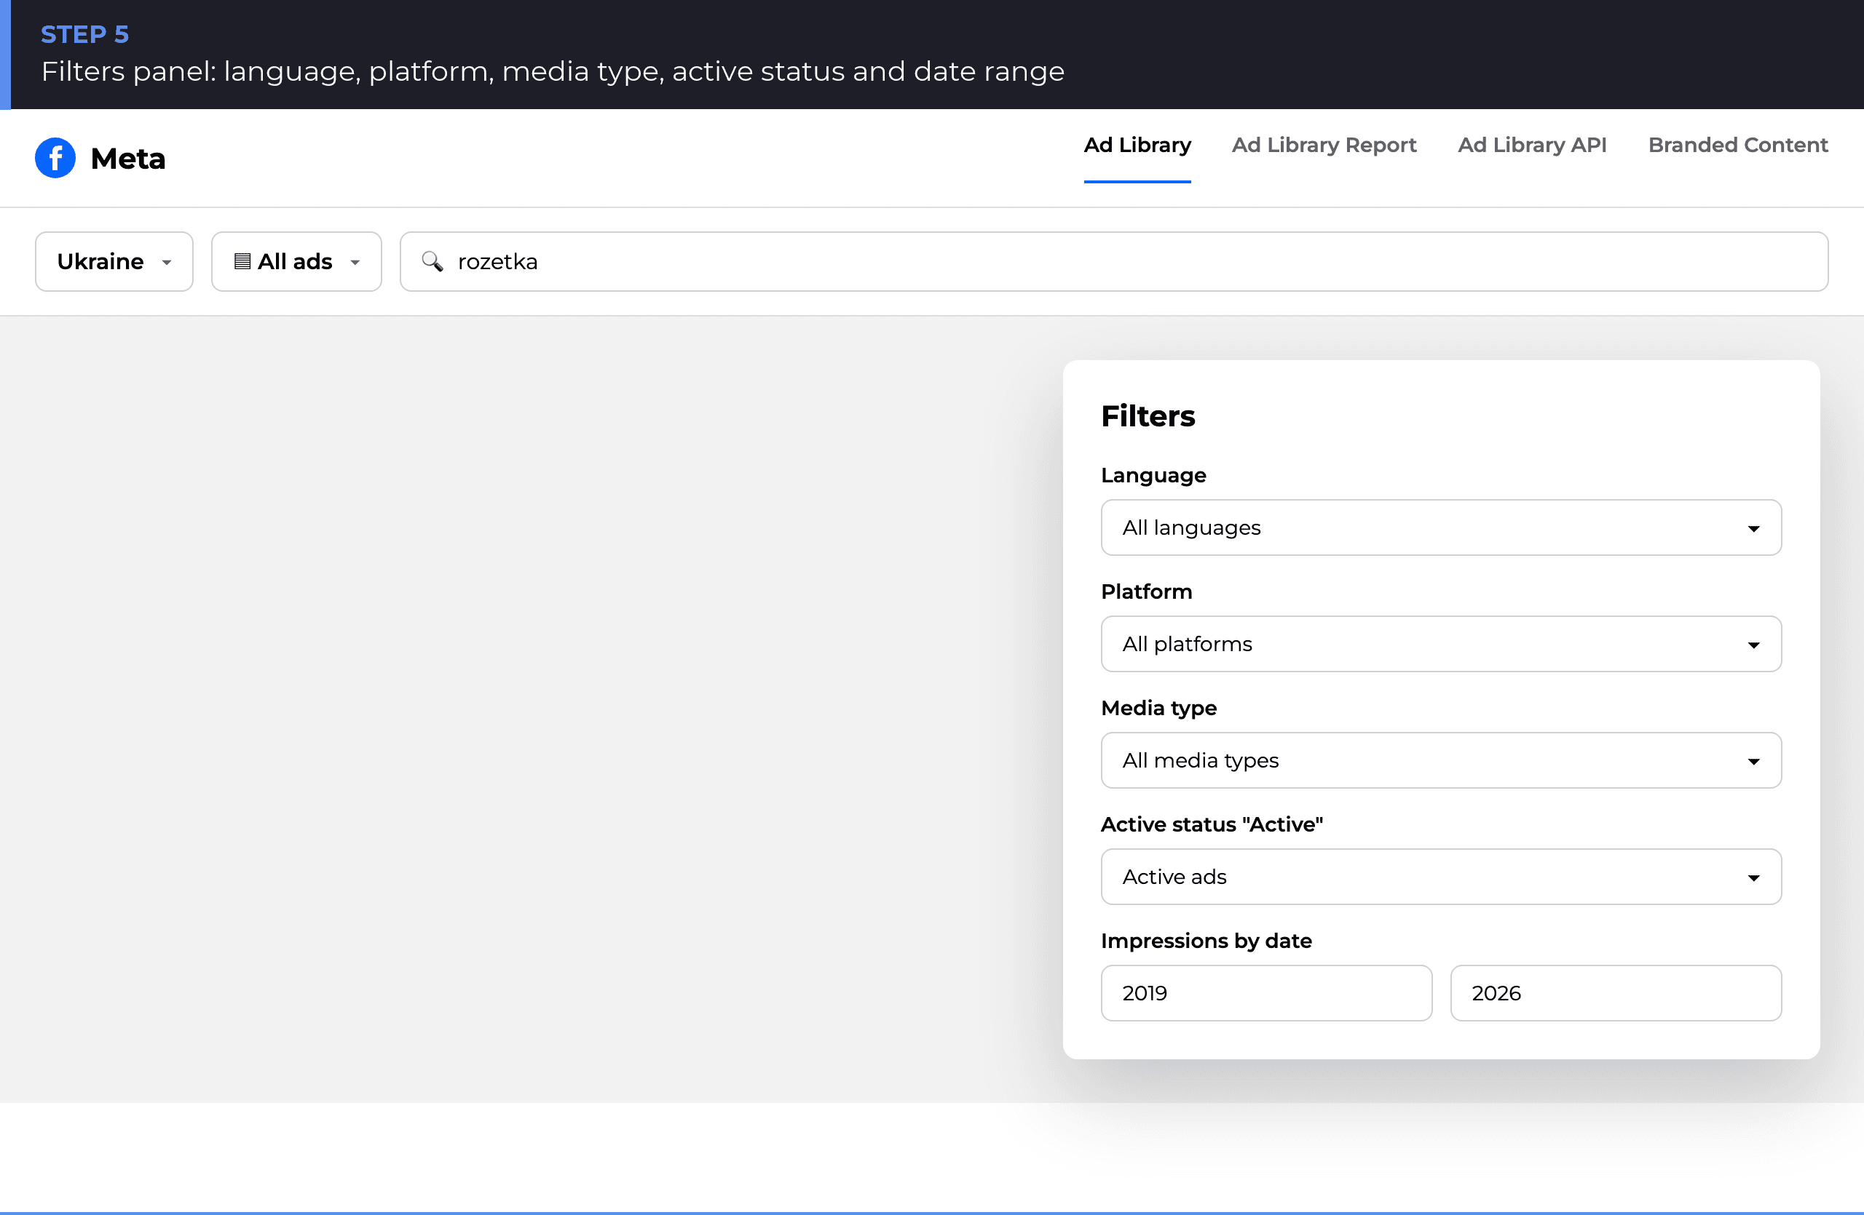The height and width of the screenshot is (1215, 1864).
Task: Open the Branded Content tab
Action: click(1738, 146)
